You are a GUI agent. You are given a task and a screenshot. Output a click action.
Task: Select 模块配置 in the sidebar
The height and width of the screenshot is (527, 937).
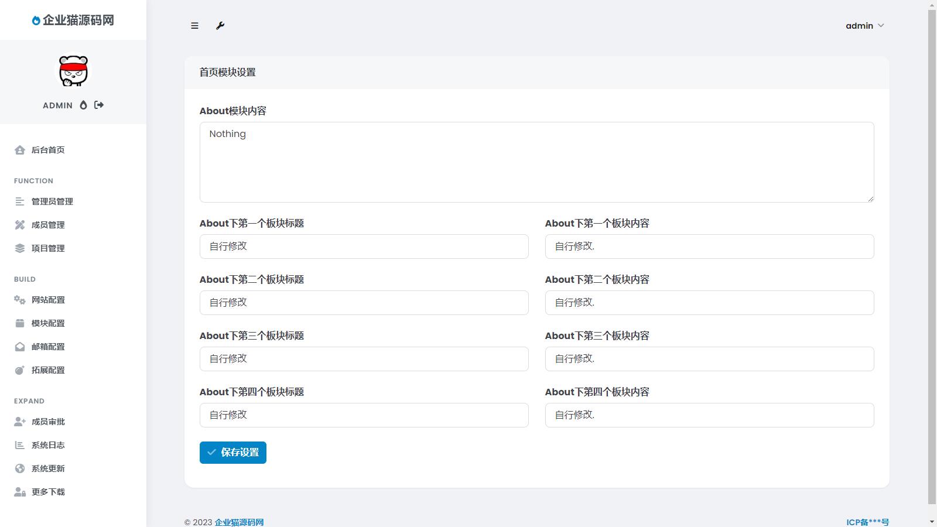pos(48,323)
